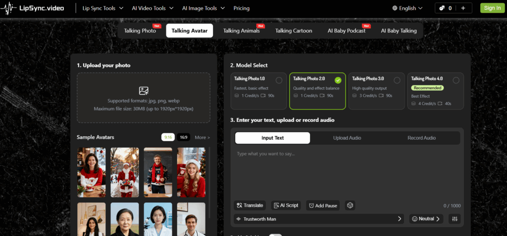Switch to the Upload Audio tab
Image resolution: width=507 pixels, height=236 pixels.
(347, 138)
